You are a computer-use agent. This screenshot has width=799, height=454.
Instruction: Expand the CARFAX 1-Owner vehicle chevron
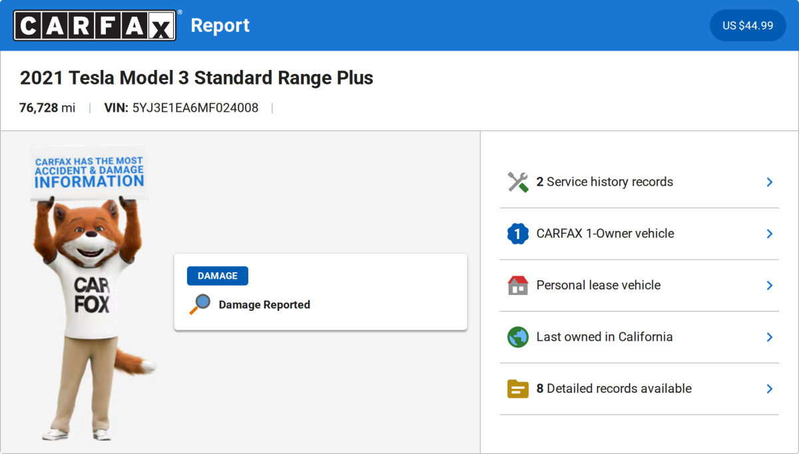(769, 234)
